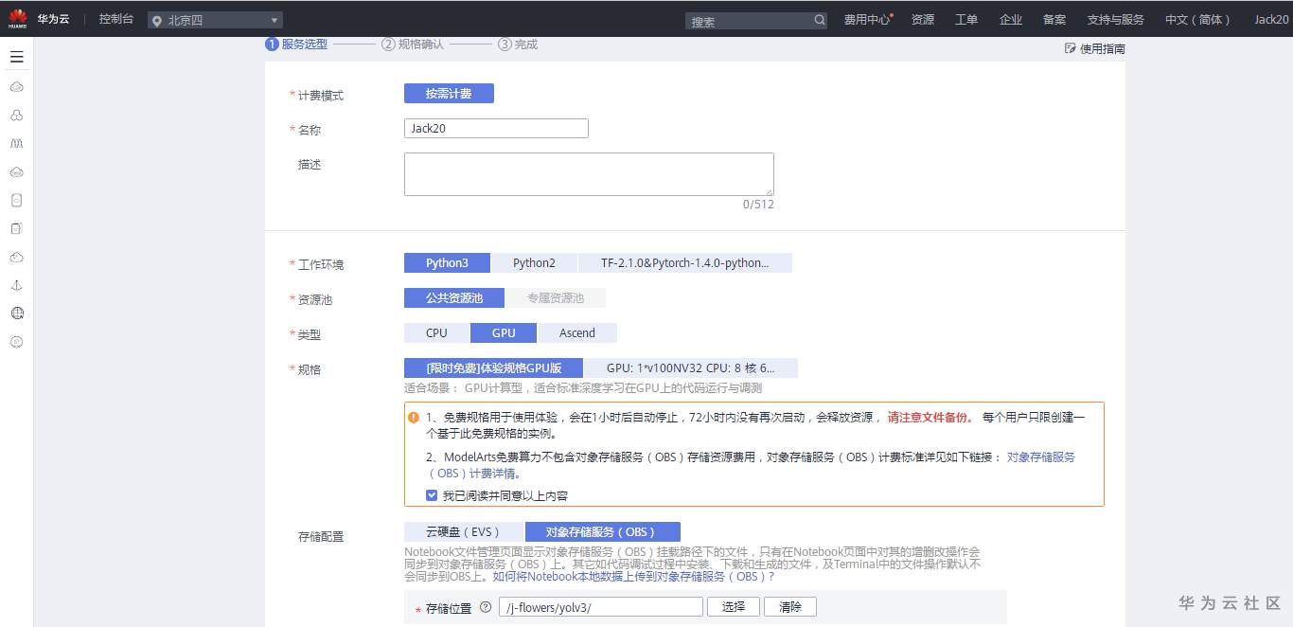Click the 0/512 character counter
1293x627 pixels.
pos(758,205)
